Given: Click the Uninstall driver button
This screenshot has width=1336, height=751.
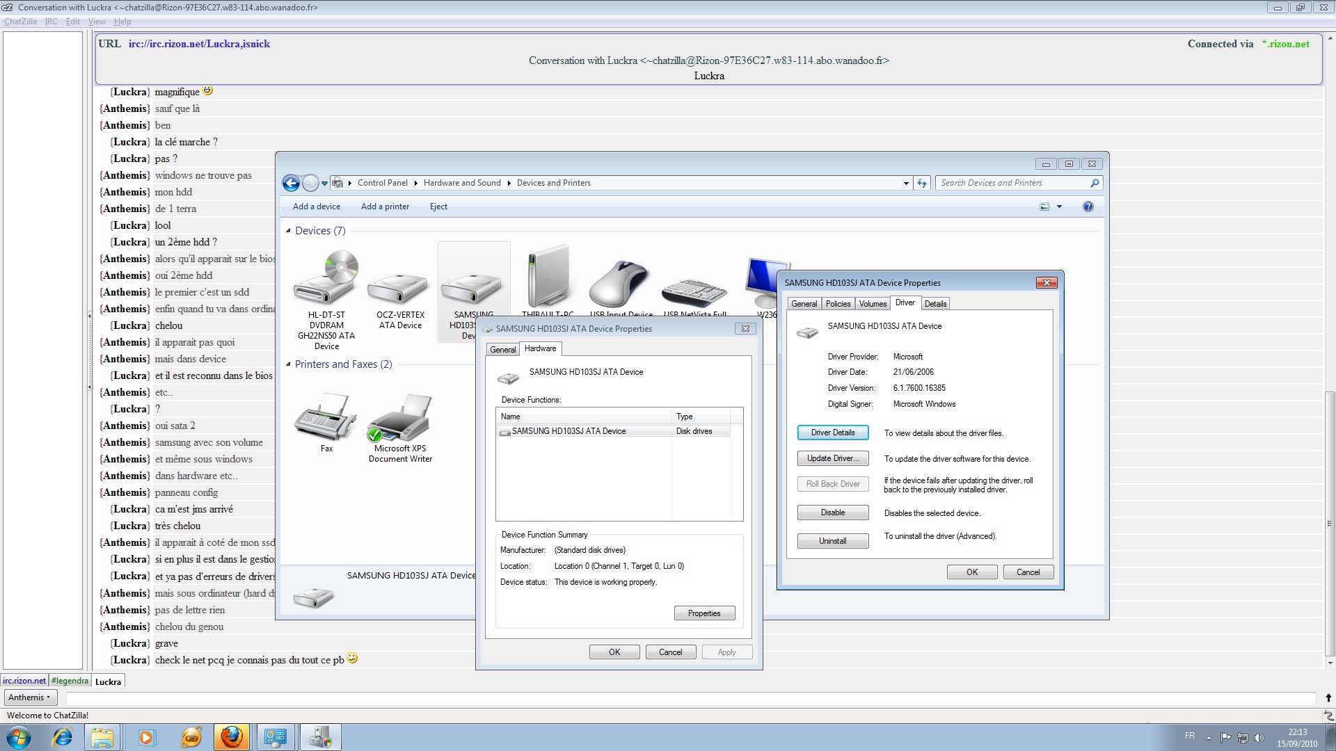Looking at the screenshot, I should tap(833, 541).
